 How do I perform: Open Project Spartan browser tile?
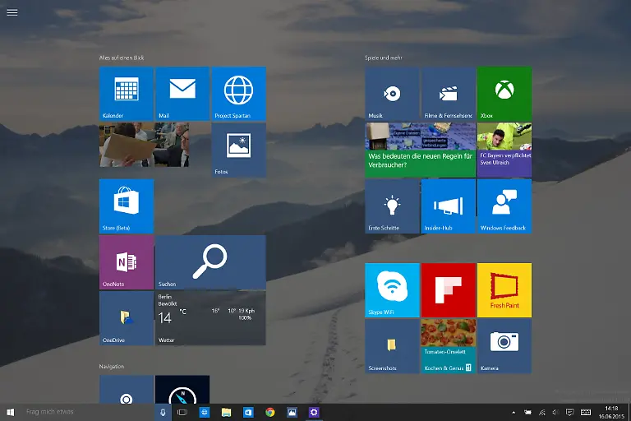[238, 94]
